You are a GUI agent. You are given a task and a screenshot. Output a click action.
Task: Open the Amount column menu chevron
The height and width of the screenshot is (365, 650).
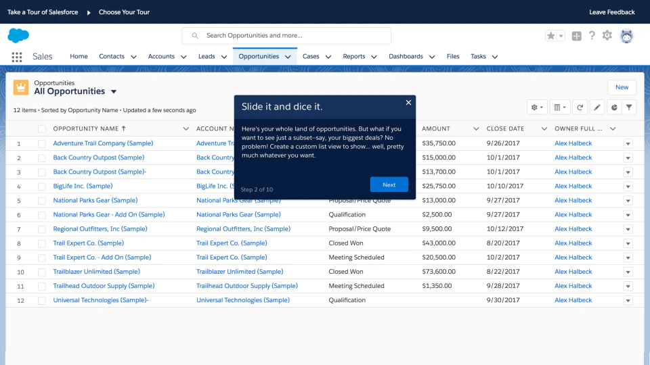(x=476, y=128)
